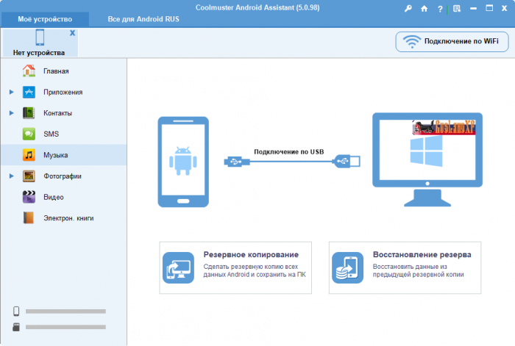Open SMS in the sidebar
The width and height of the screenshot is (515, 346).
click(64, 134)
